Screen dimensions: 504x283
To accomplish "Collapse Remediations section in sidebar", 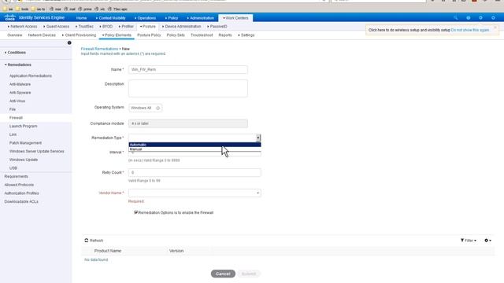I will [x=18, y=64].
